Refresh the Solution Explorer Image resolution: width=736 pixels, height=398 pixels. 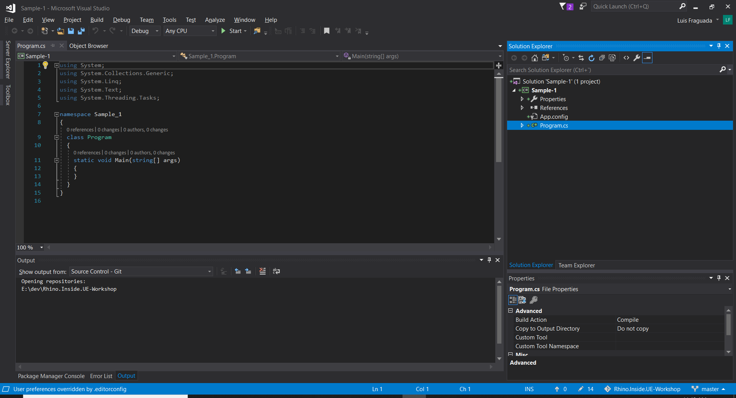point(591,58)
